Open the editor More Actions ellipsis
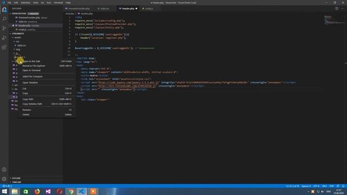This screenshot has width=347, height=195. 343,9
